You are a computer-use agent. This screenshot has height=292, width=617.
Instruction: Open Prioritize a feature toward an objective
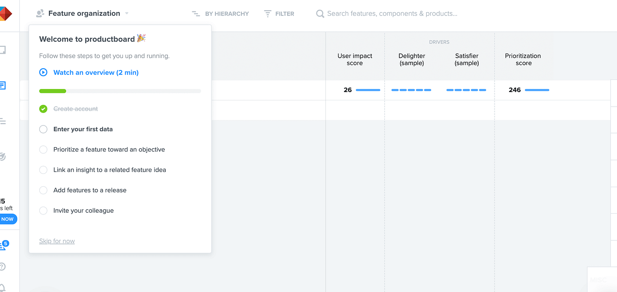pyautogui.click(x=109, y=149)
